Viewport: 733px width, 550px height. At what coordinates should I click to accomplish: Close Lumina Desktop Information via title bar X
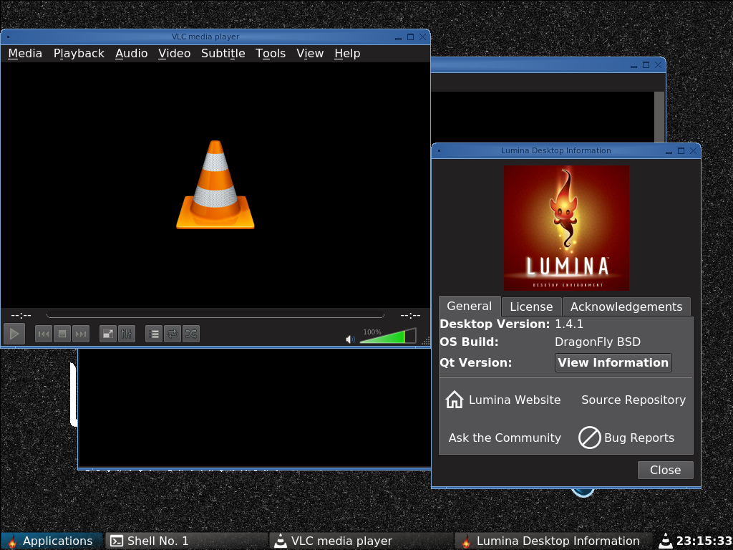[x=693, y=150]
